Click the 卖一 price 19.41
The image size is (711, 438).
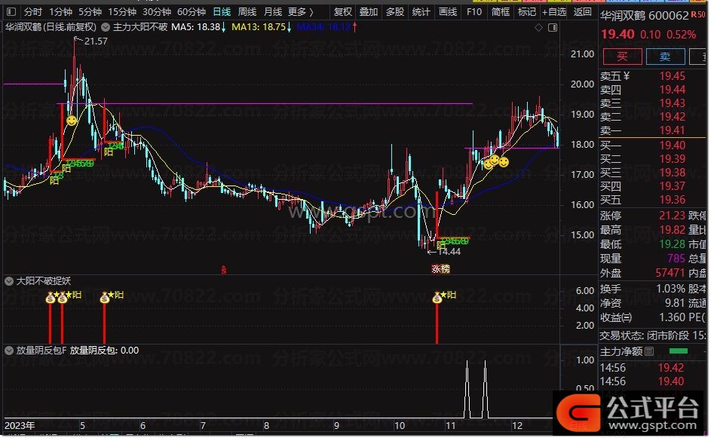(672, 130)
